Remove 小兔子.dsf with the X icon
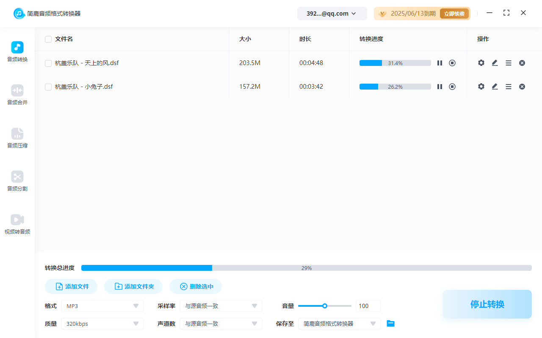 [522, 87]
